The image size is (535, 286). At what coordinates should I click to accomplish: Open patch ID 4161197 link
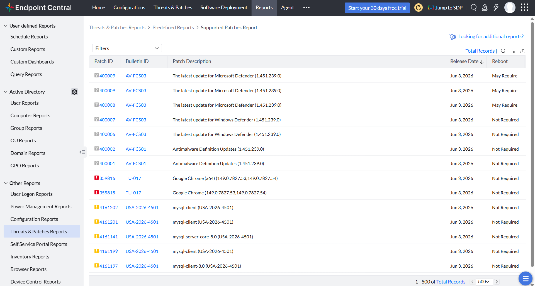pos(109,266)
